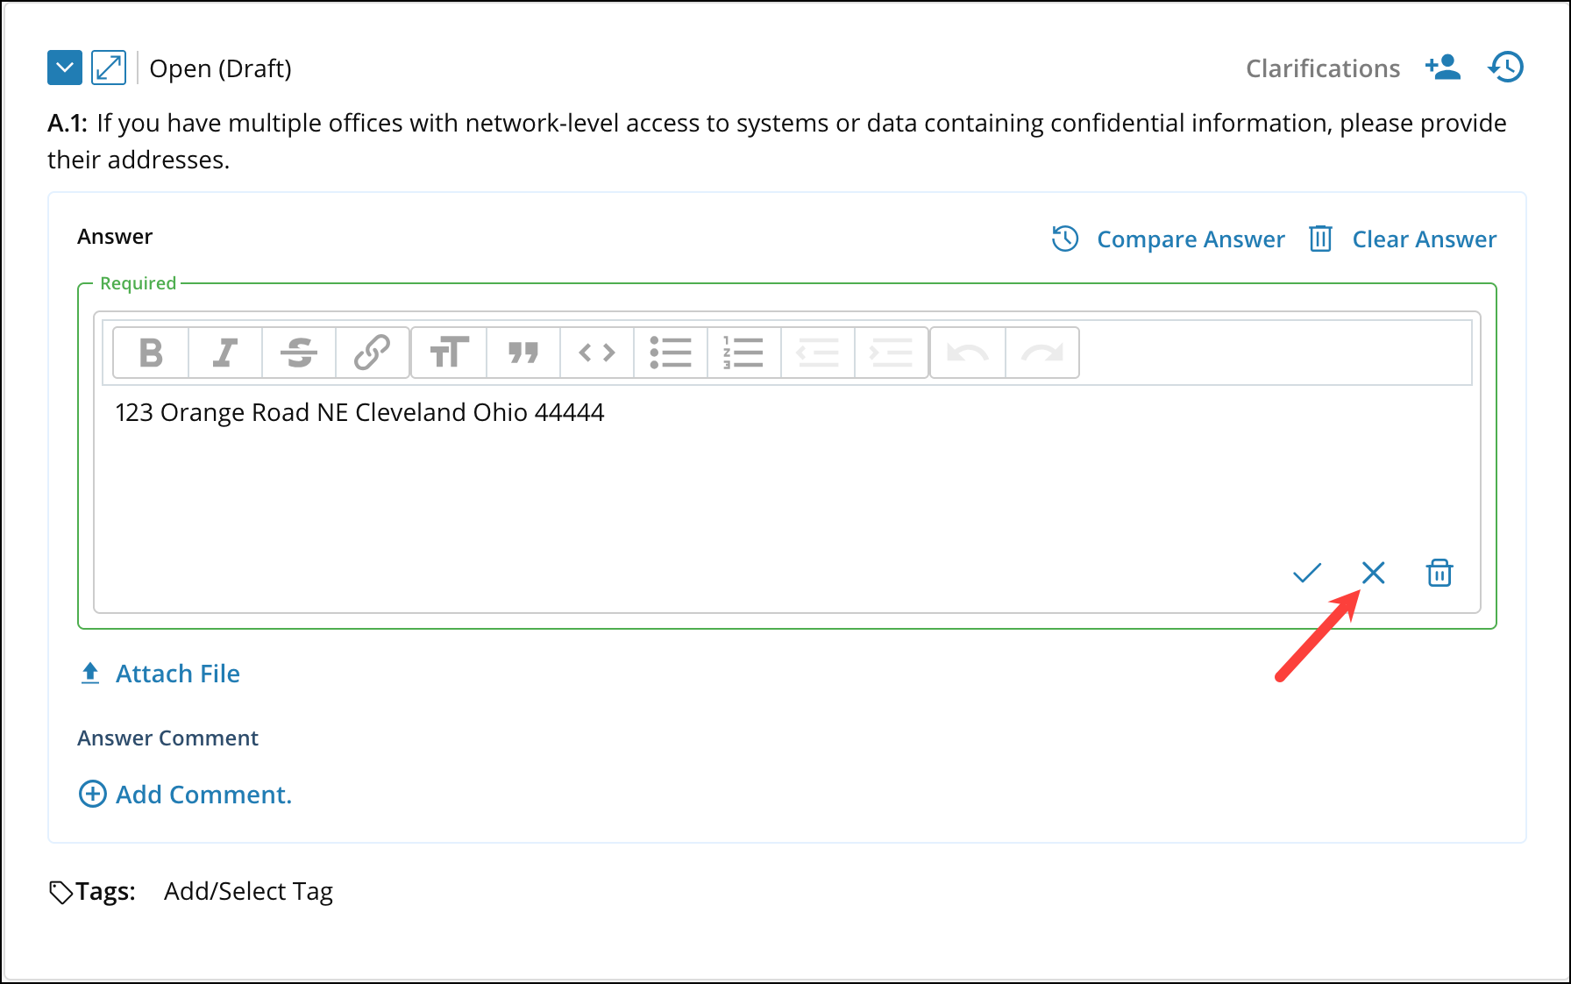
Task: Confirm the answer with the checkmark
Action: pyautogui.click(x=1306, y=574)
